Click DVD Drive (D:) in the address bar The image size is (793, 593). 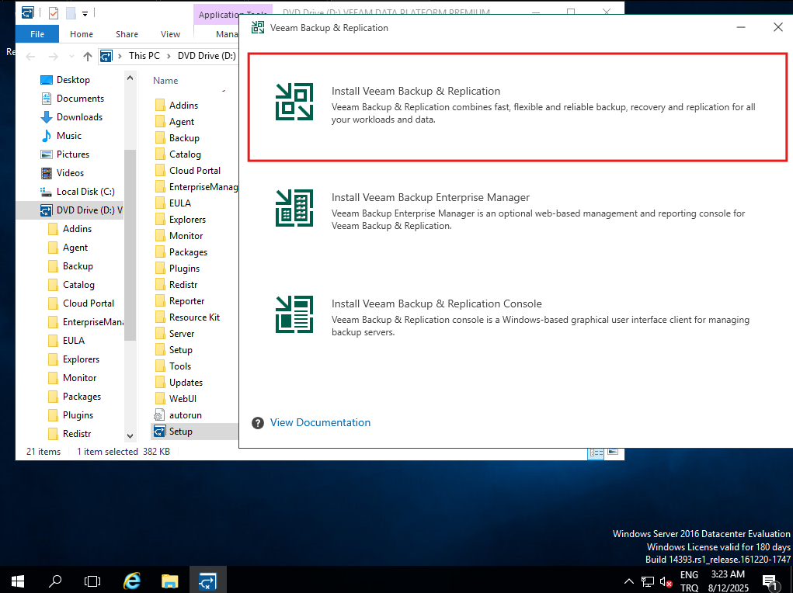[x=207, y=56]
